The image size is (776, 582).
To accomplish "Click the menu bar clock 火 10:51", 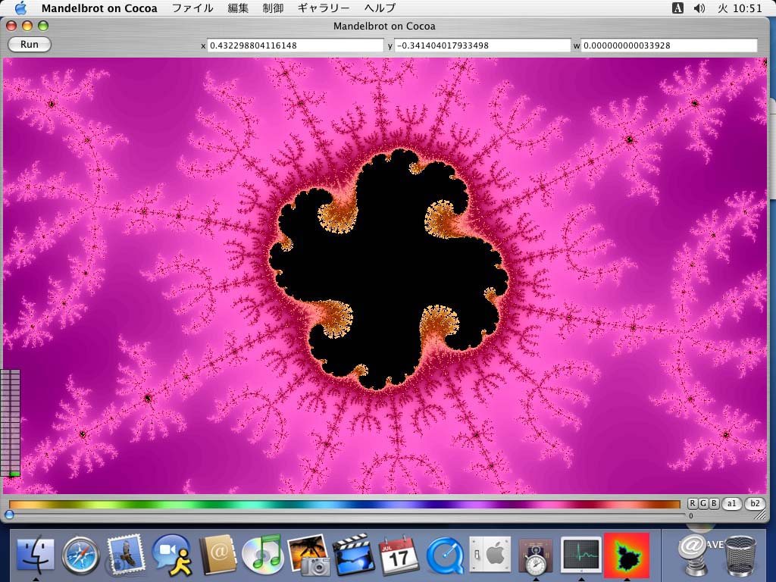I will 740,8.
